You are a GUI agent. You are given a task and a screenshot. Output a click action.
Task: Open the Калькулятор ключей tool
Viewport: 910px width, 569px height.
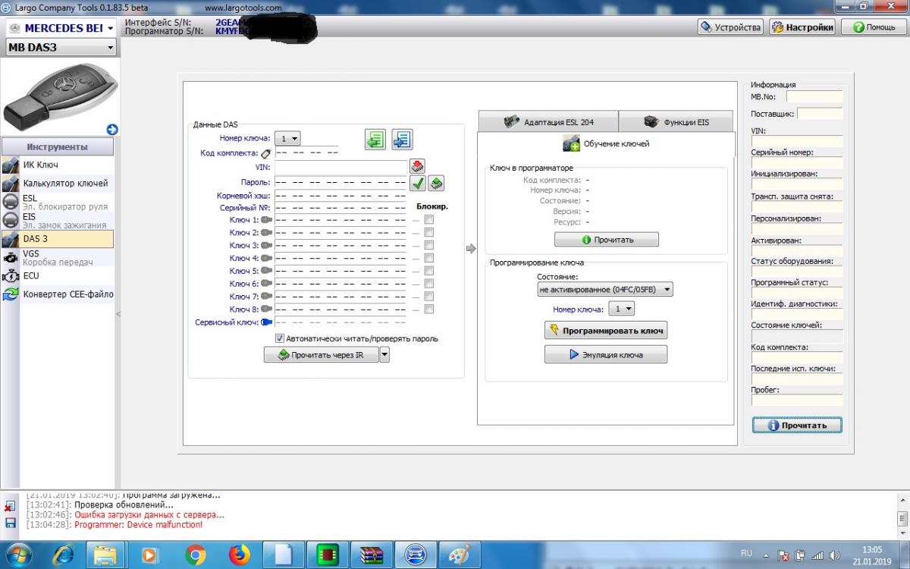[57, 183]
